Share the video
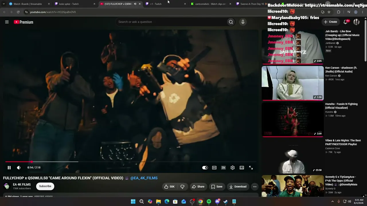This screenshot has width=367, height=206. pos(198,187)
